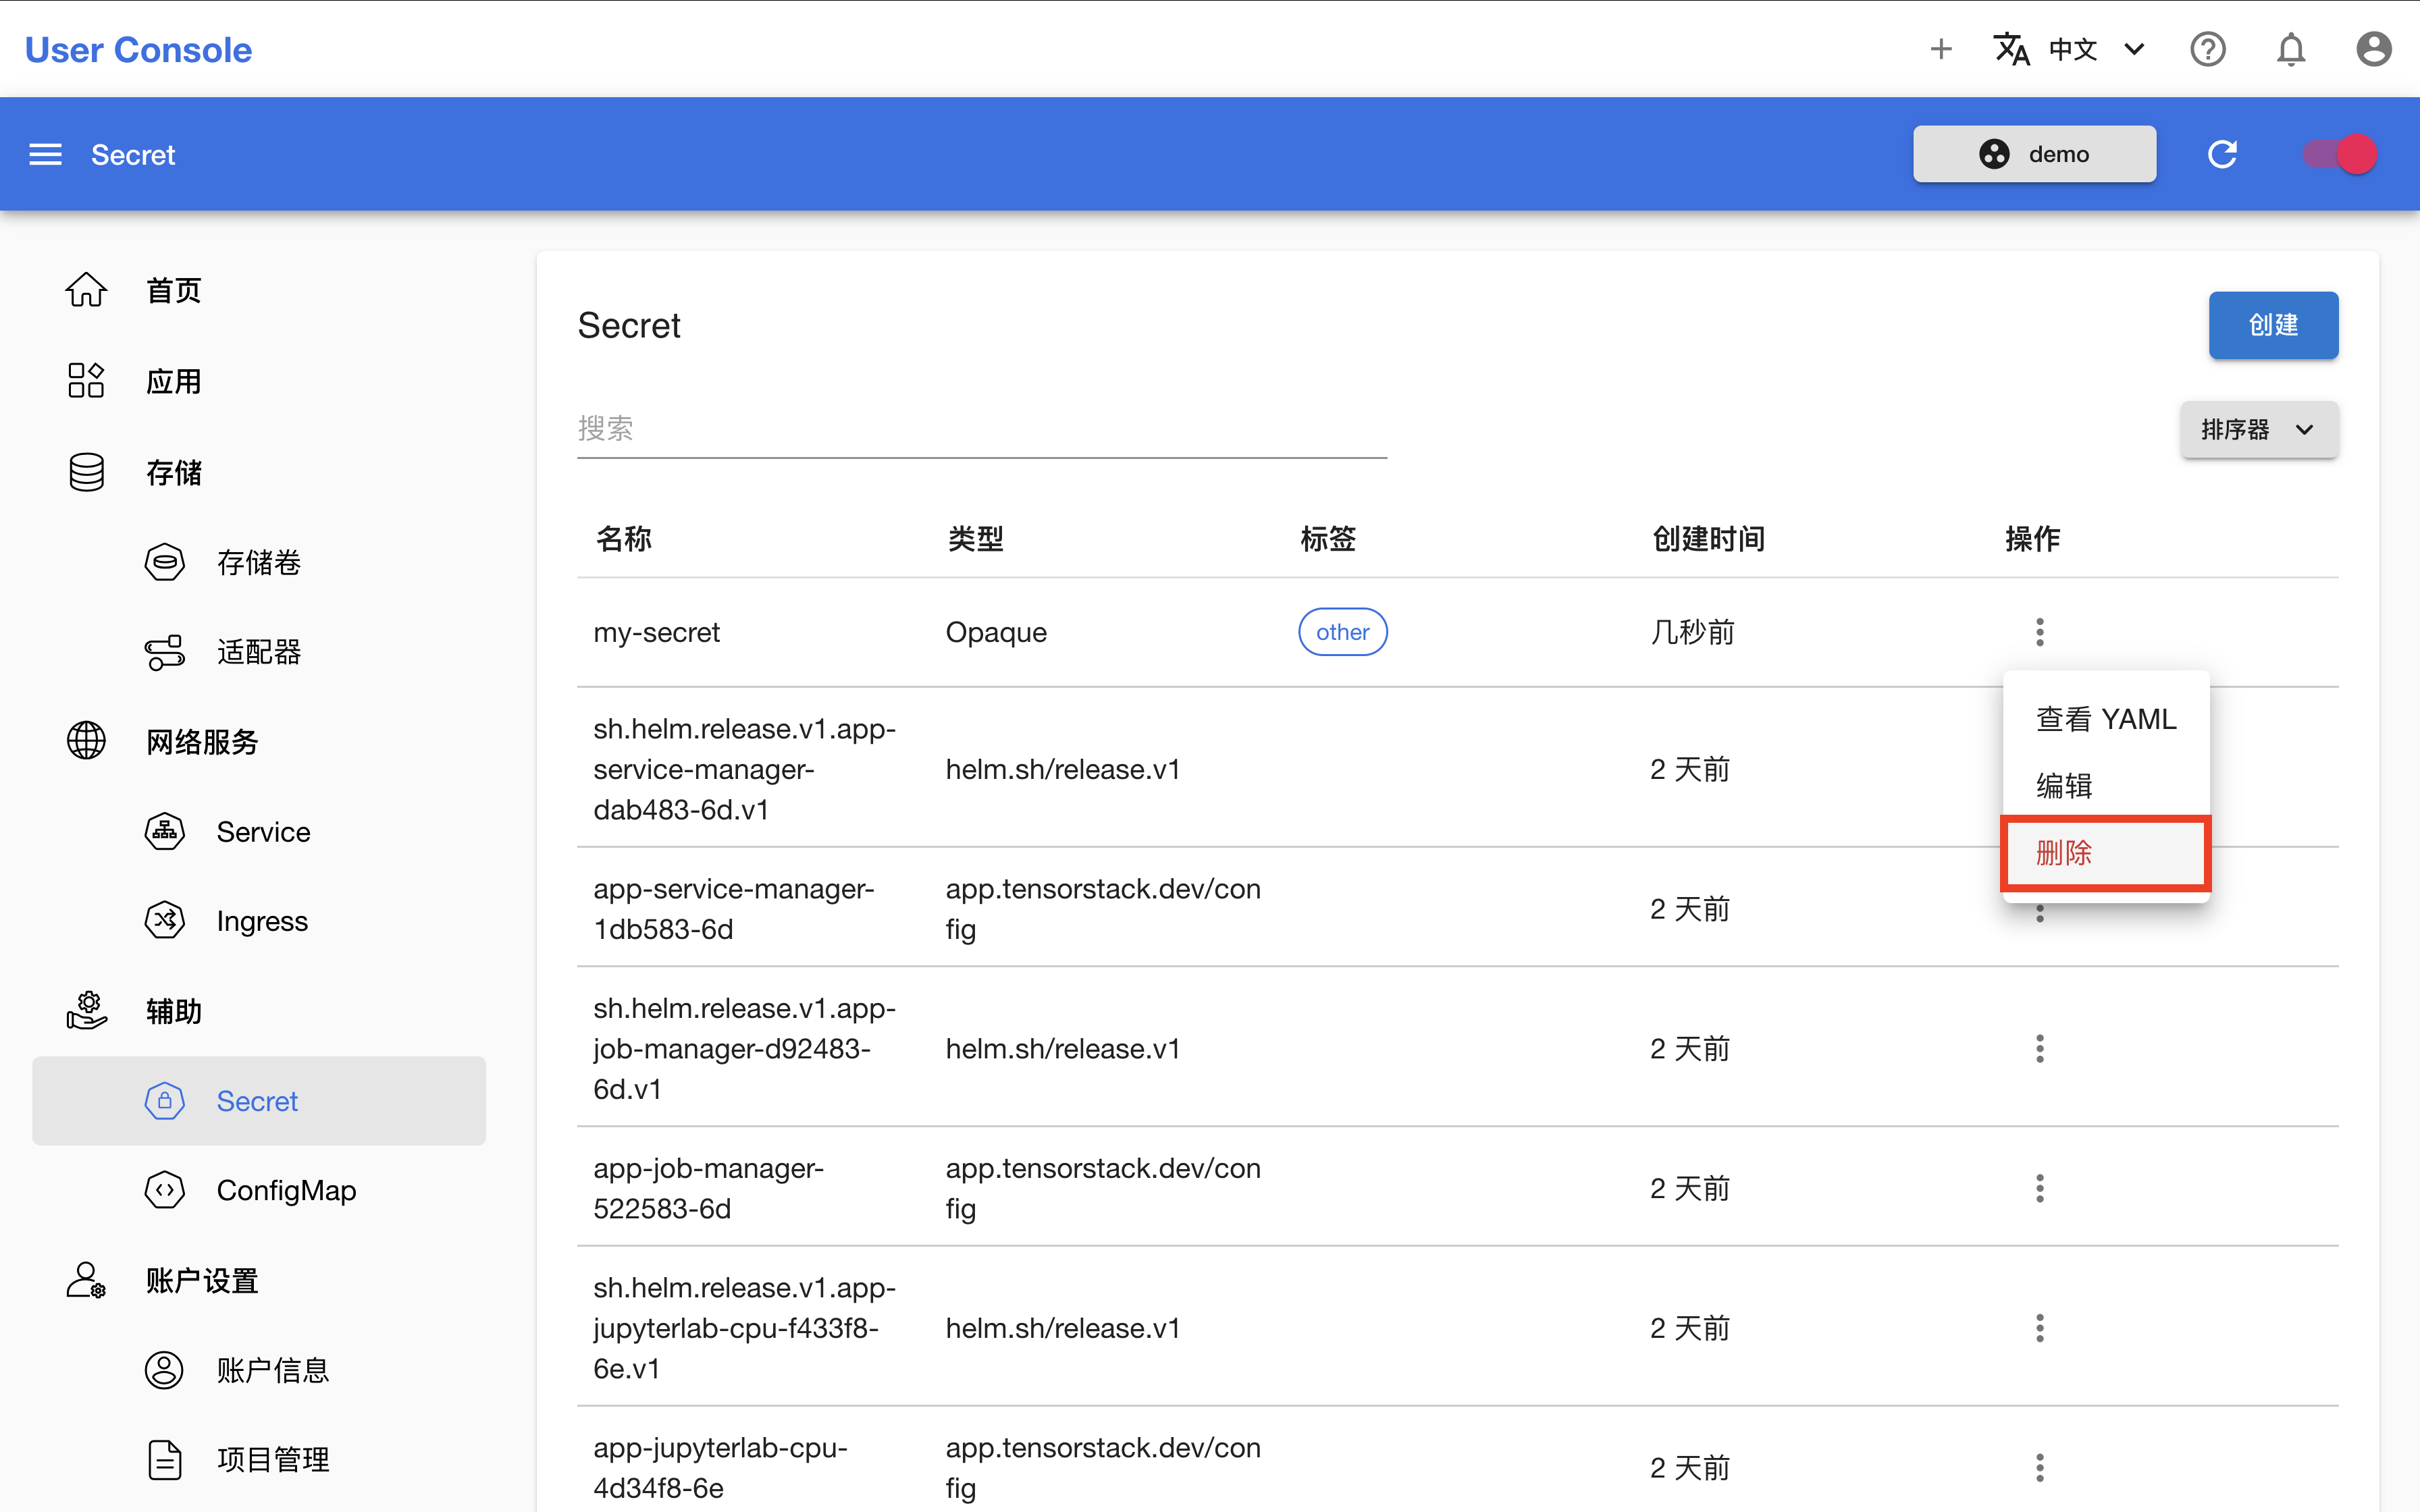This screenshot has width=2420, height=1512.
Task: Click the 创建时间 column header
Action: point(1708,539)
